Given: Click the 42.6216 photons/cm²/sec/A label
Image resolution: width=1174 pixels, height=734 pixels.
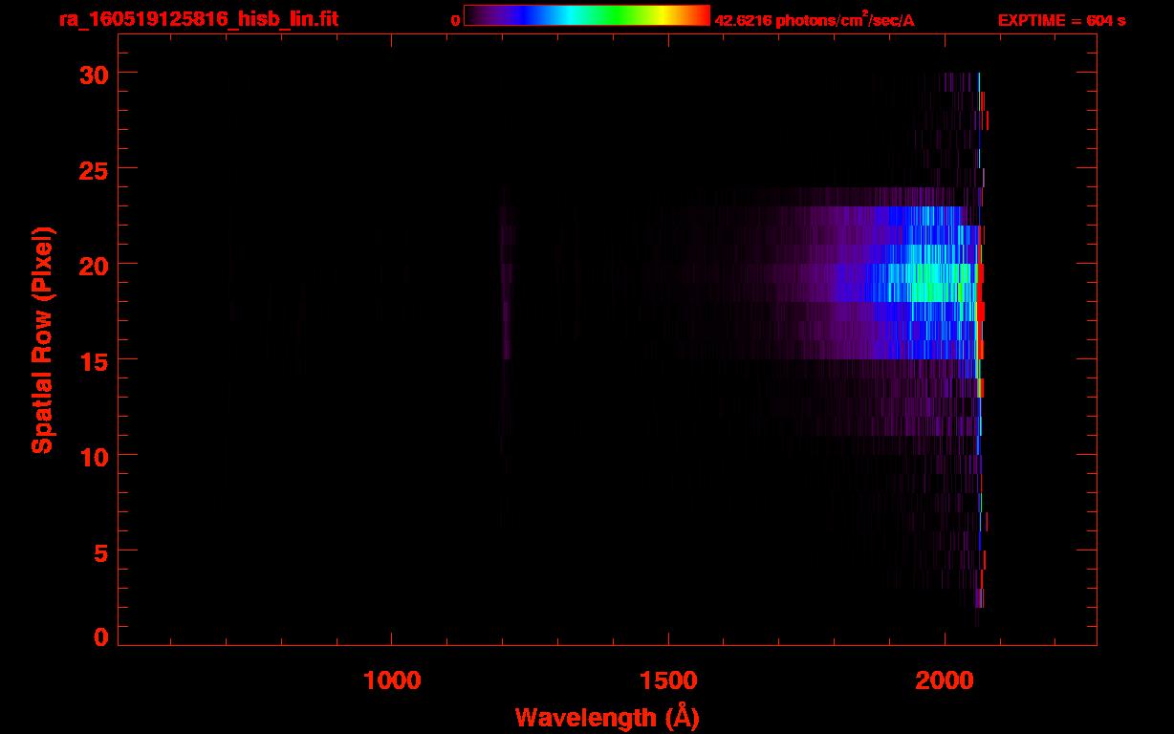Looking at the screenshot, I should (x=815, y=20).
